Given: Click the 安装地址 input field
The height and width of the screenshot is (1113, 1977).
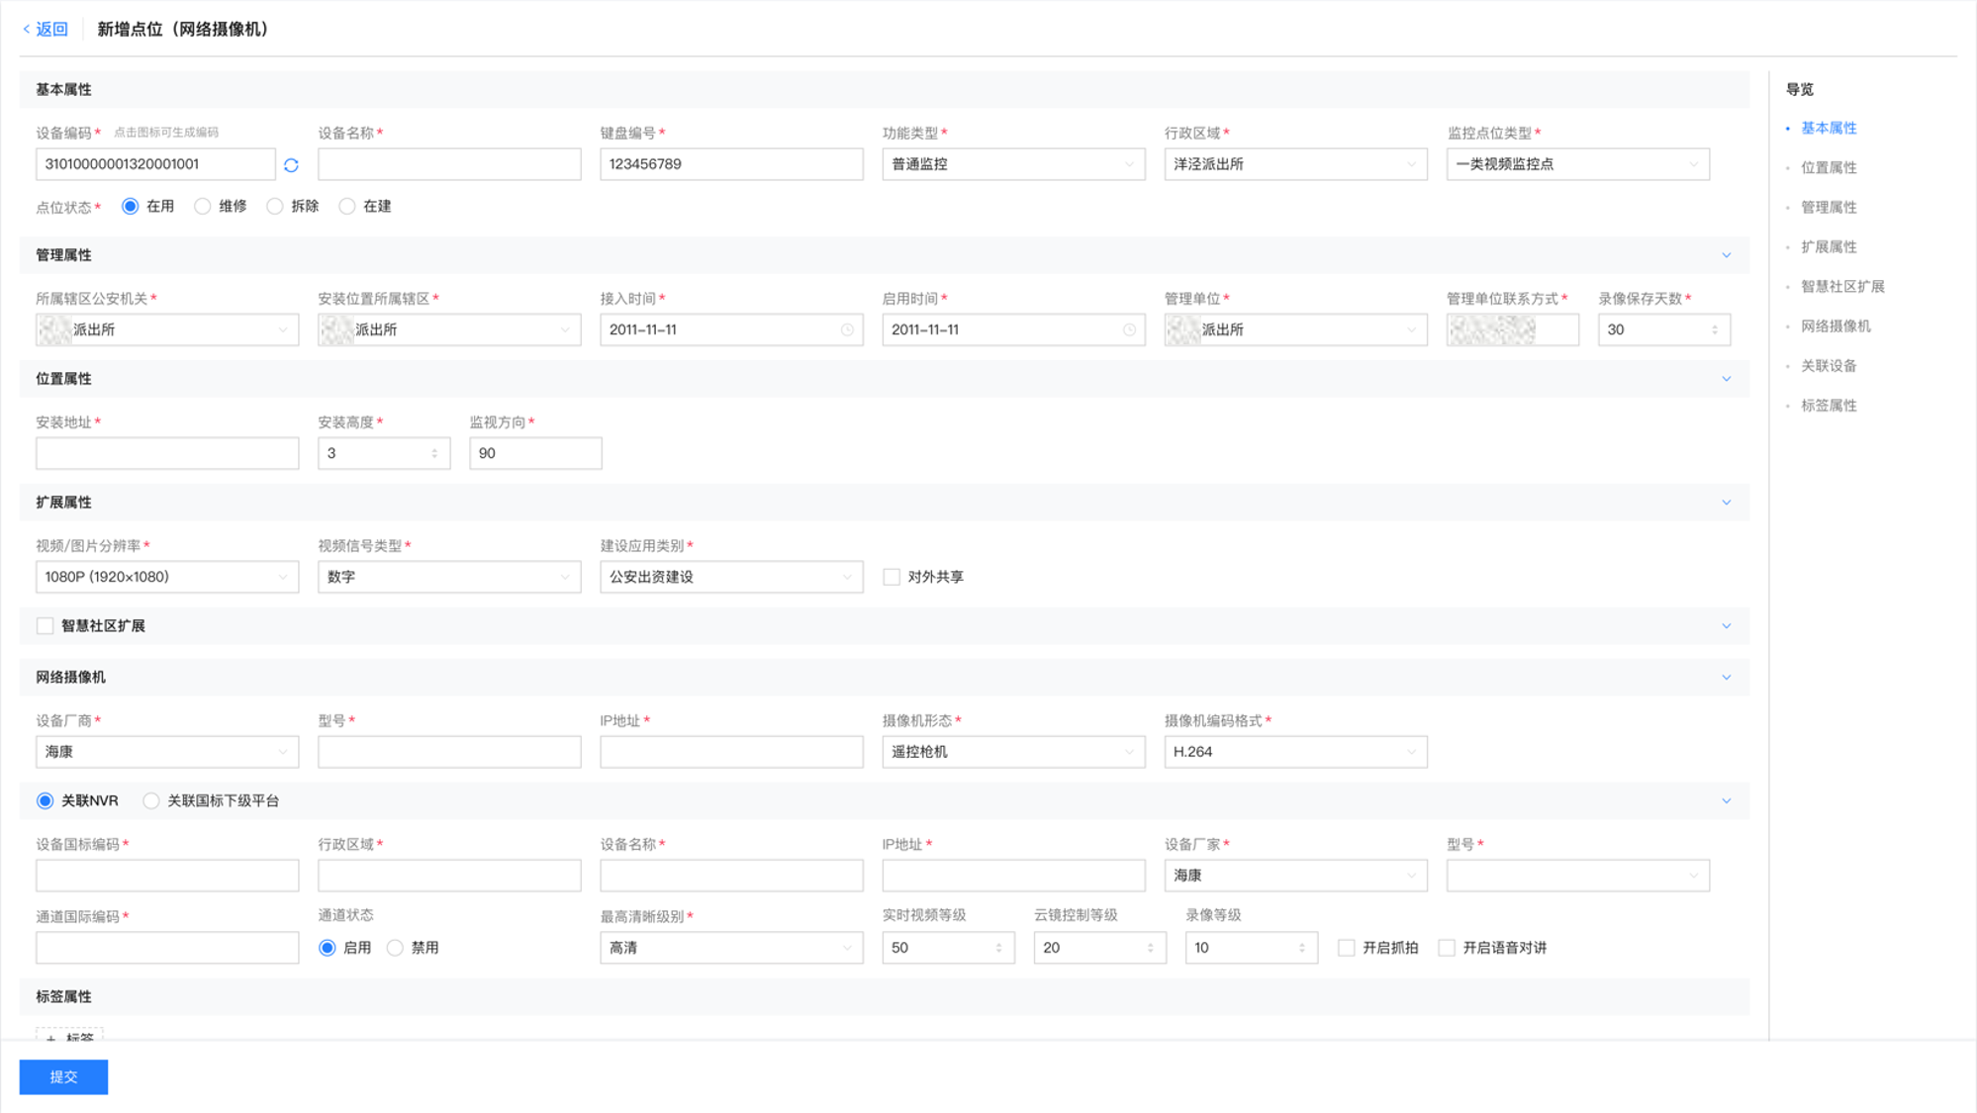Looking at the screenshot, I should pos(166,453).
